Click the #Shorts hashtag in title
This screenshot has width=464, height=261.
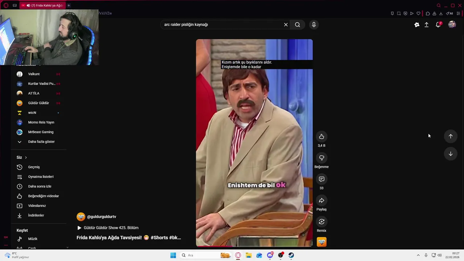(159, 238)
